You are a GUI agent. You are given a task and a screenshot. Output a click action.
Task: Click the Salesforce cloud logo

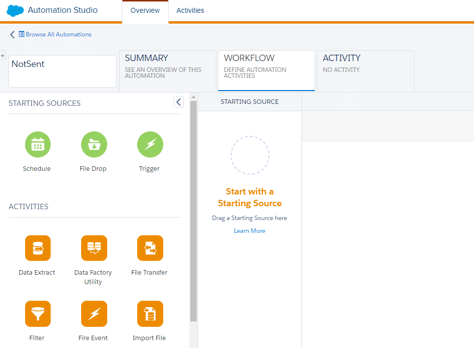coord(15,11)
